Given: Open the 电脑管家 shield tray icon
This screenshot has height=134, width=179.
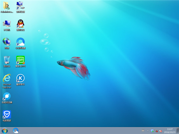Looking at the screenshot, I should pos(152,131).
